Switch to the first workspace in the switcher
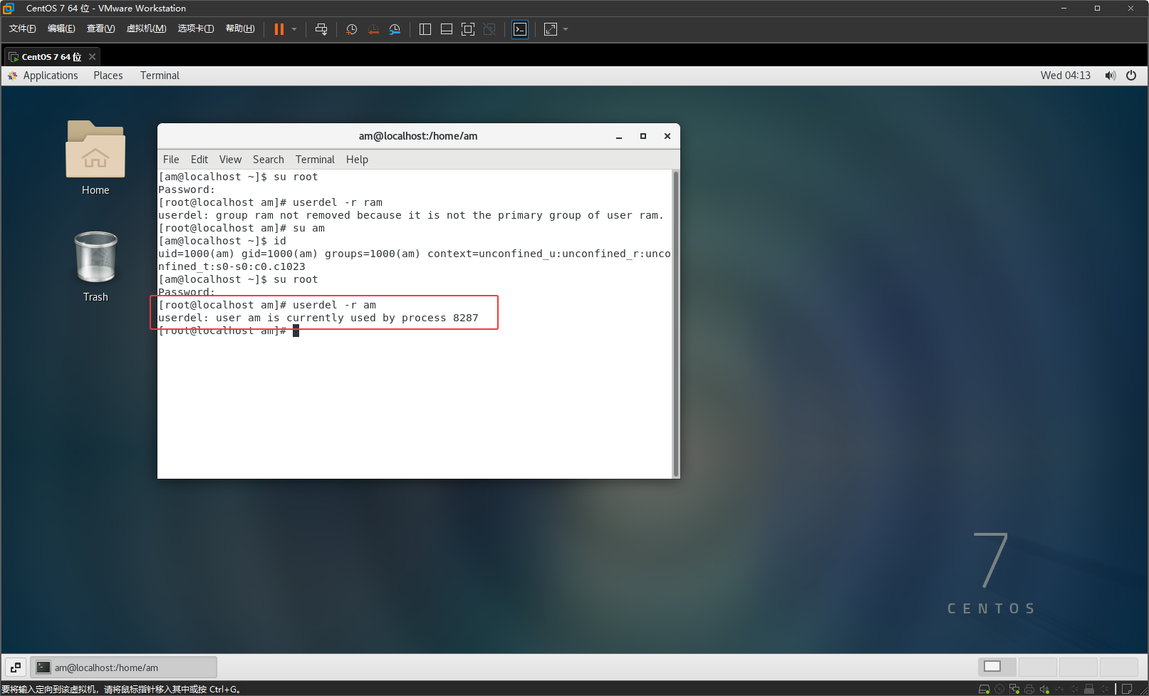The width and height of the screenshot is (1149, 696). (997, 667)
